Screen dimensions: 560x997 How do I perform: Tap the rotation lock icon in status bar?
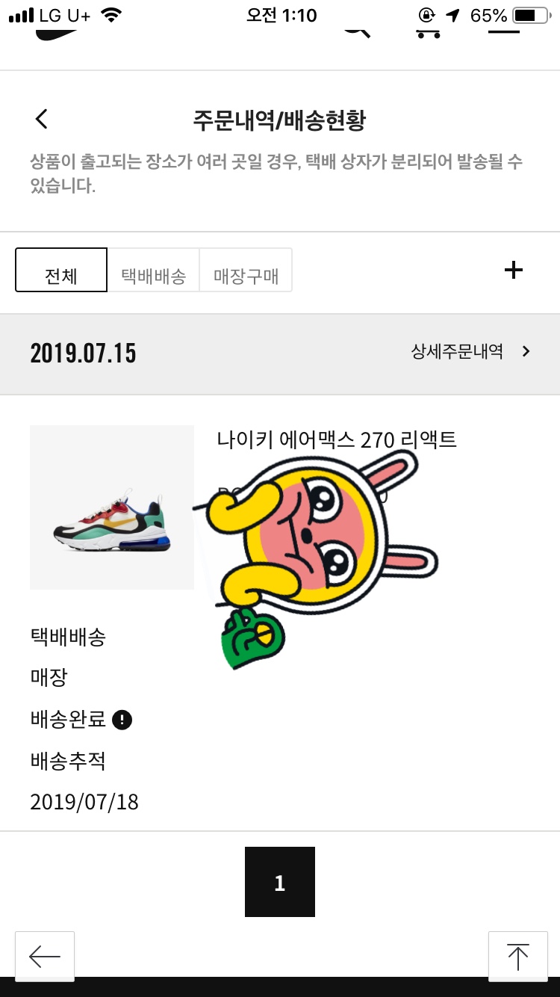428,15
